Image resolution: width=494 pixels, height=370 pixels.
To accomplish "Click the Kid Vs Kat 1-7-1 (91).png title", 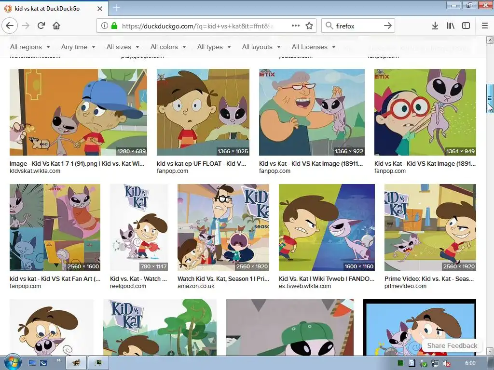I will tap(77, 164).
